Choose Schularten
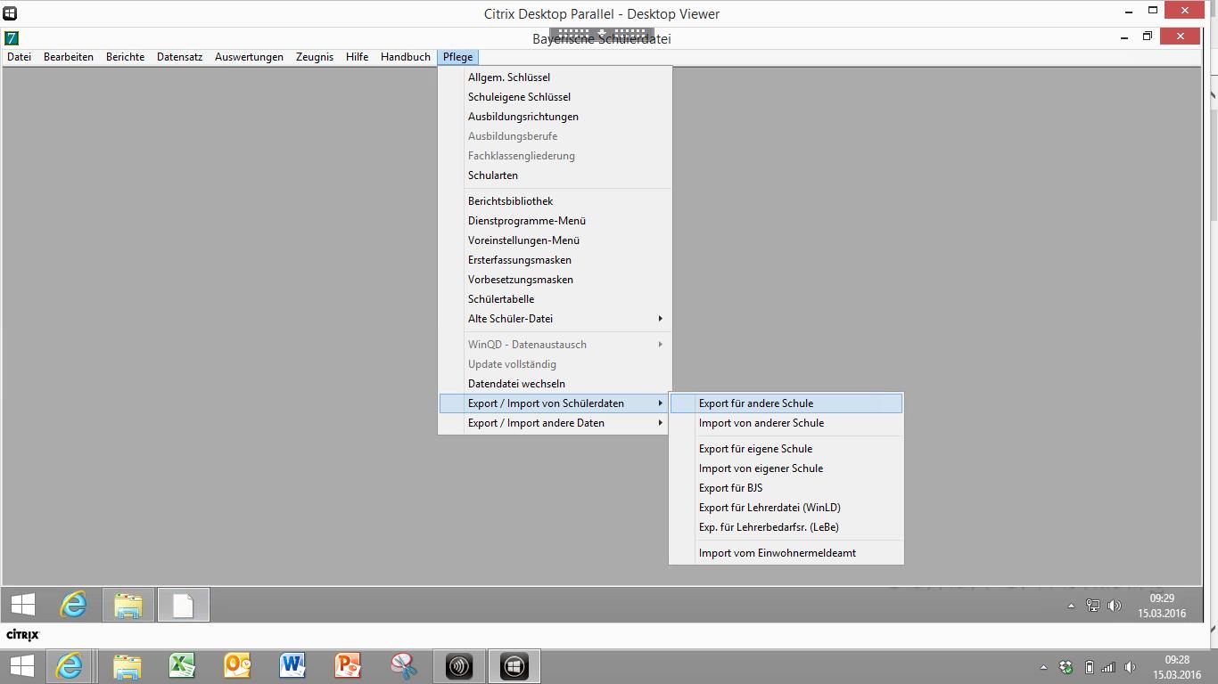The width and height of the screenshot is (1218, 684). pos(555,175)
